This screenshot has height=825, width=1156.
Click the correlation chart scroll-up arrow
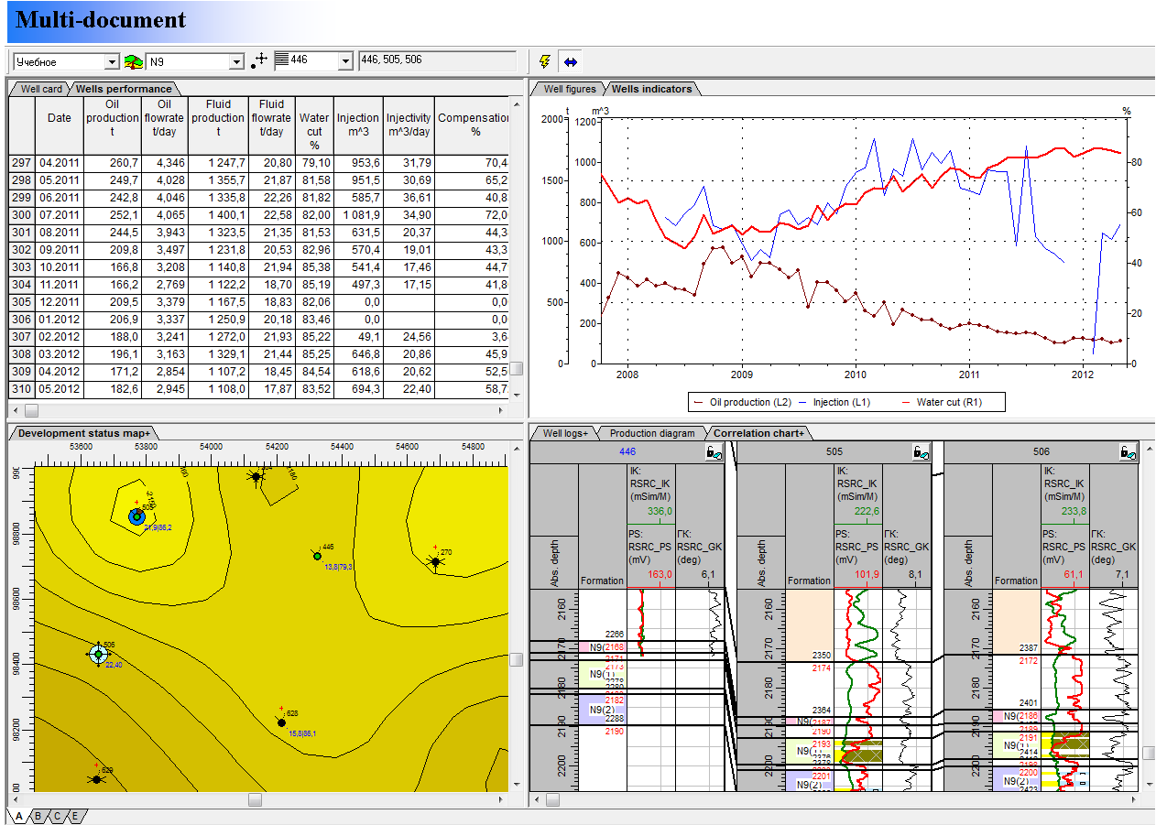coord(1148,450)
